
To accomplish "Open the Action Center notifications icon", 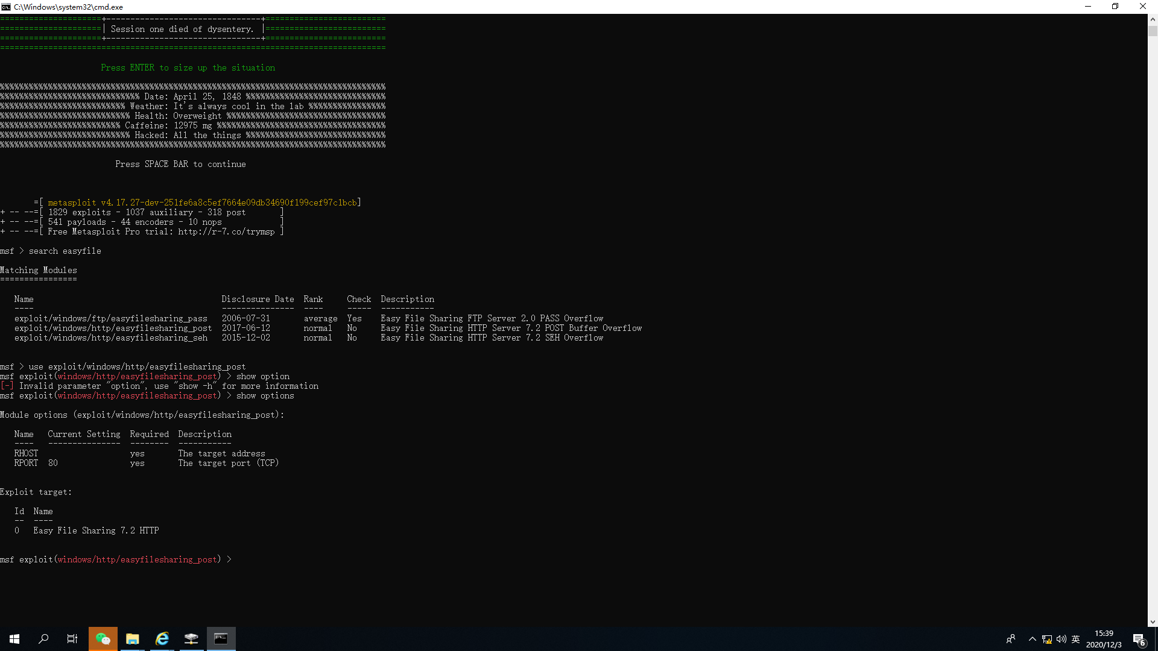I will (1139, 639).
